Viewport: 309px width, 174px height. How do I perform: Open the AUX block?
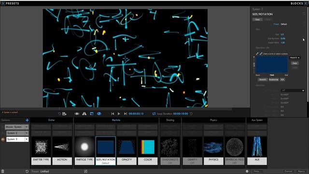pyautogui.click(x=257, y=151)
